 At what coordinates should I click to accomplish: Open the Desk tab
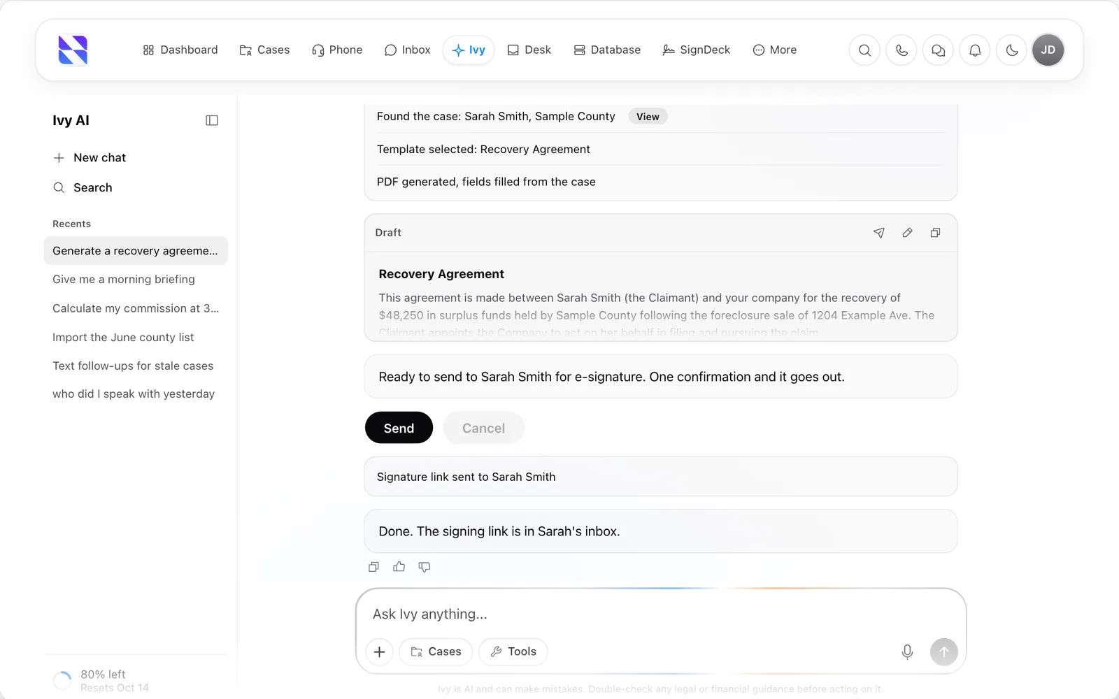[529, 50]
